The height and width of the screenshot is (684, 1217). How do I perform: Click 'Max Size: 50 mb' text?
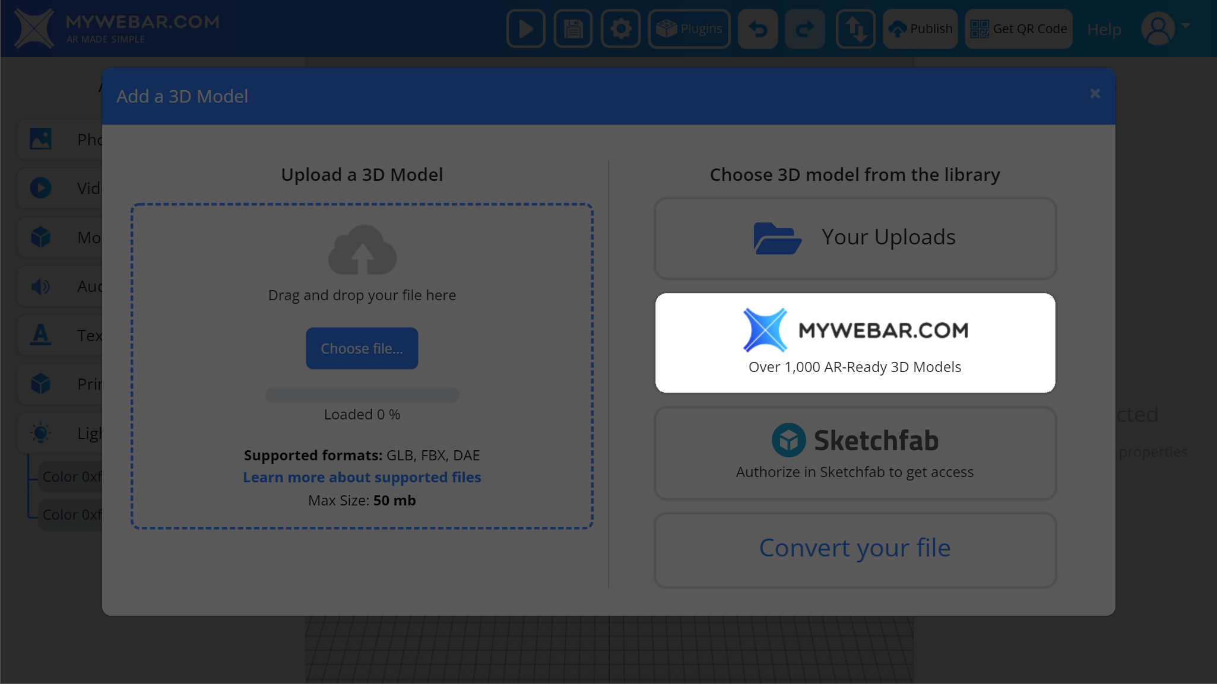362,500
